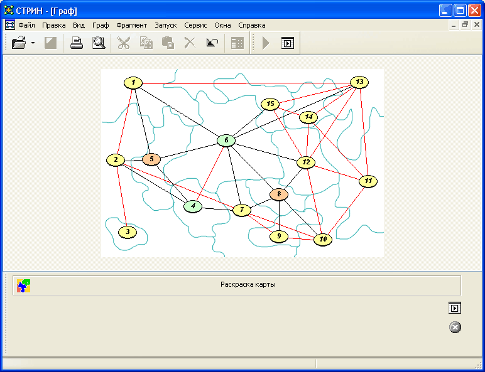Click the Copy toolbar icon
Image resolution: width=485 pixels, height=372 pixels.
[146, 43]
